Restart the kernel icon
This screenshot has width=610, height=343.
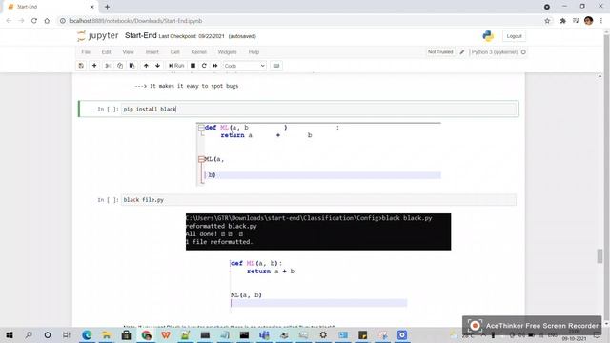point(204,66)
